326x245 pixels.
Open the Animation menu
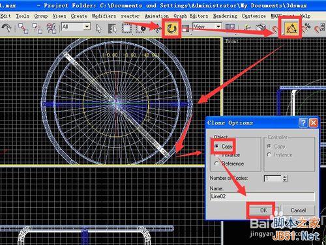coord(156,16)
